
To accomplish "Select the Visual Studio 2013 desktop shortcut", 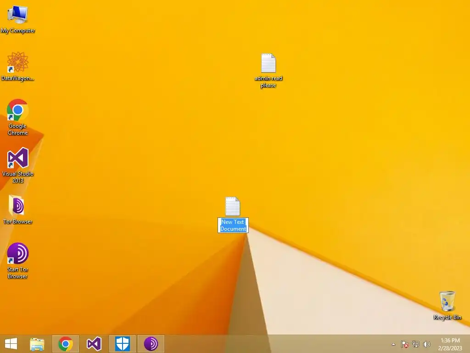I will coord(18,158).
